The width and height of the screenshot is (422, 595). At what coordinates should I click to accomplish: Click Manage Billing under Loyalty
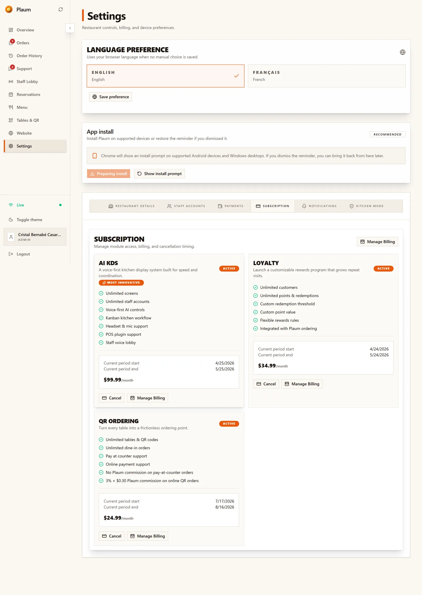(302, 384)
